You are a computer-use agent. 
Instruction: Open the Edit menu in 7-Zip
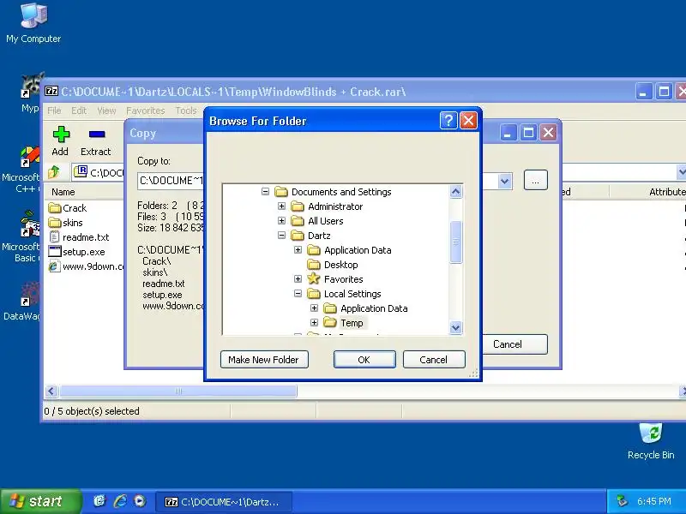coord(79,111)
